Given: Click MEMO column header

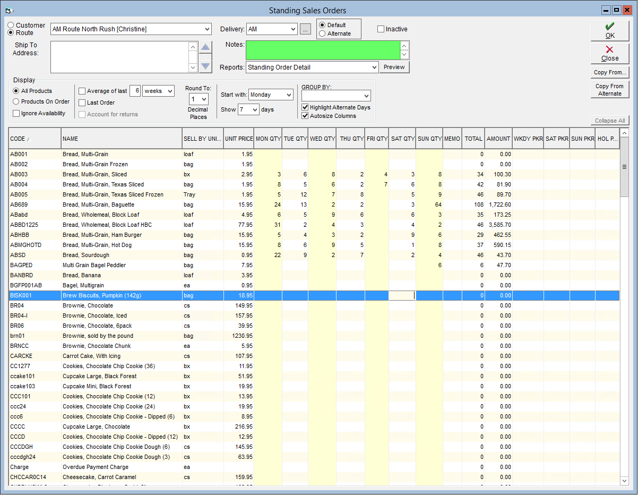Looking at the screenshot, I should tap(452, 139).
